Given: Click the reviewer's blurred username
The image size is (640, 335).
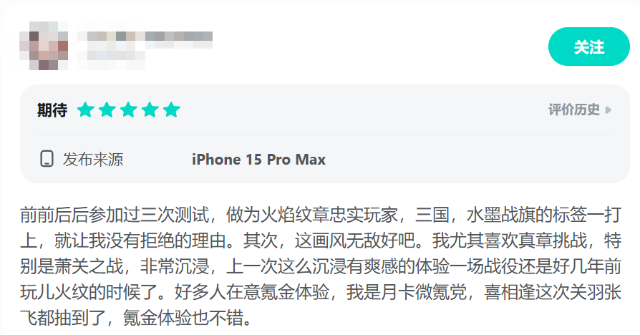Looking at the screenshot, I should pos(145,37).
